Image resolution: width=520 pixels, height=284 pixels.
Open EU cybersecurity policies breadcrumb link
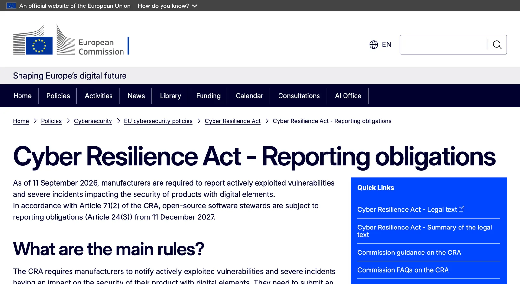(x=158, y=121)
